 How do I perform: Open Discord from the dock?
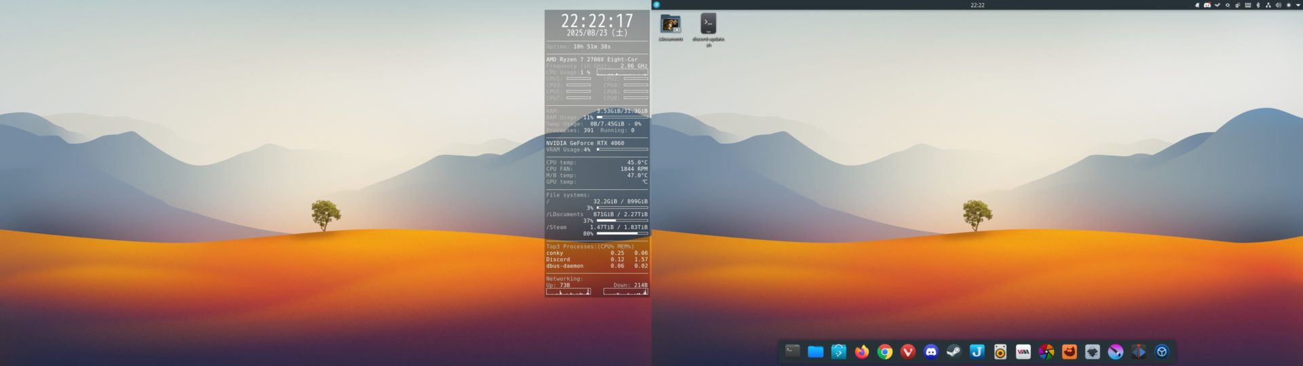(x=931, y=352)
